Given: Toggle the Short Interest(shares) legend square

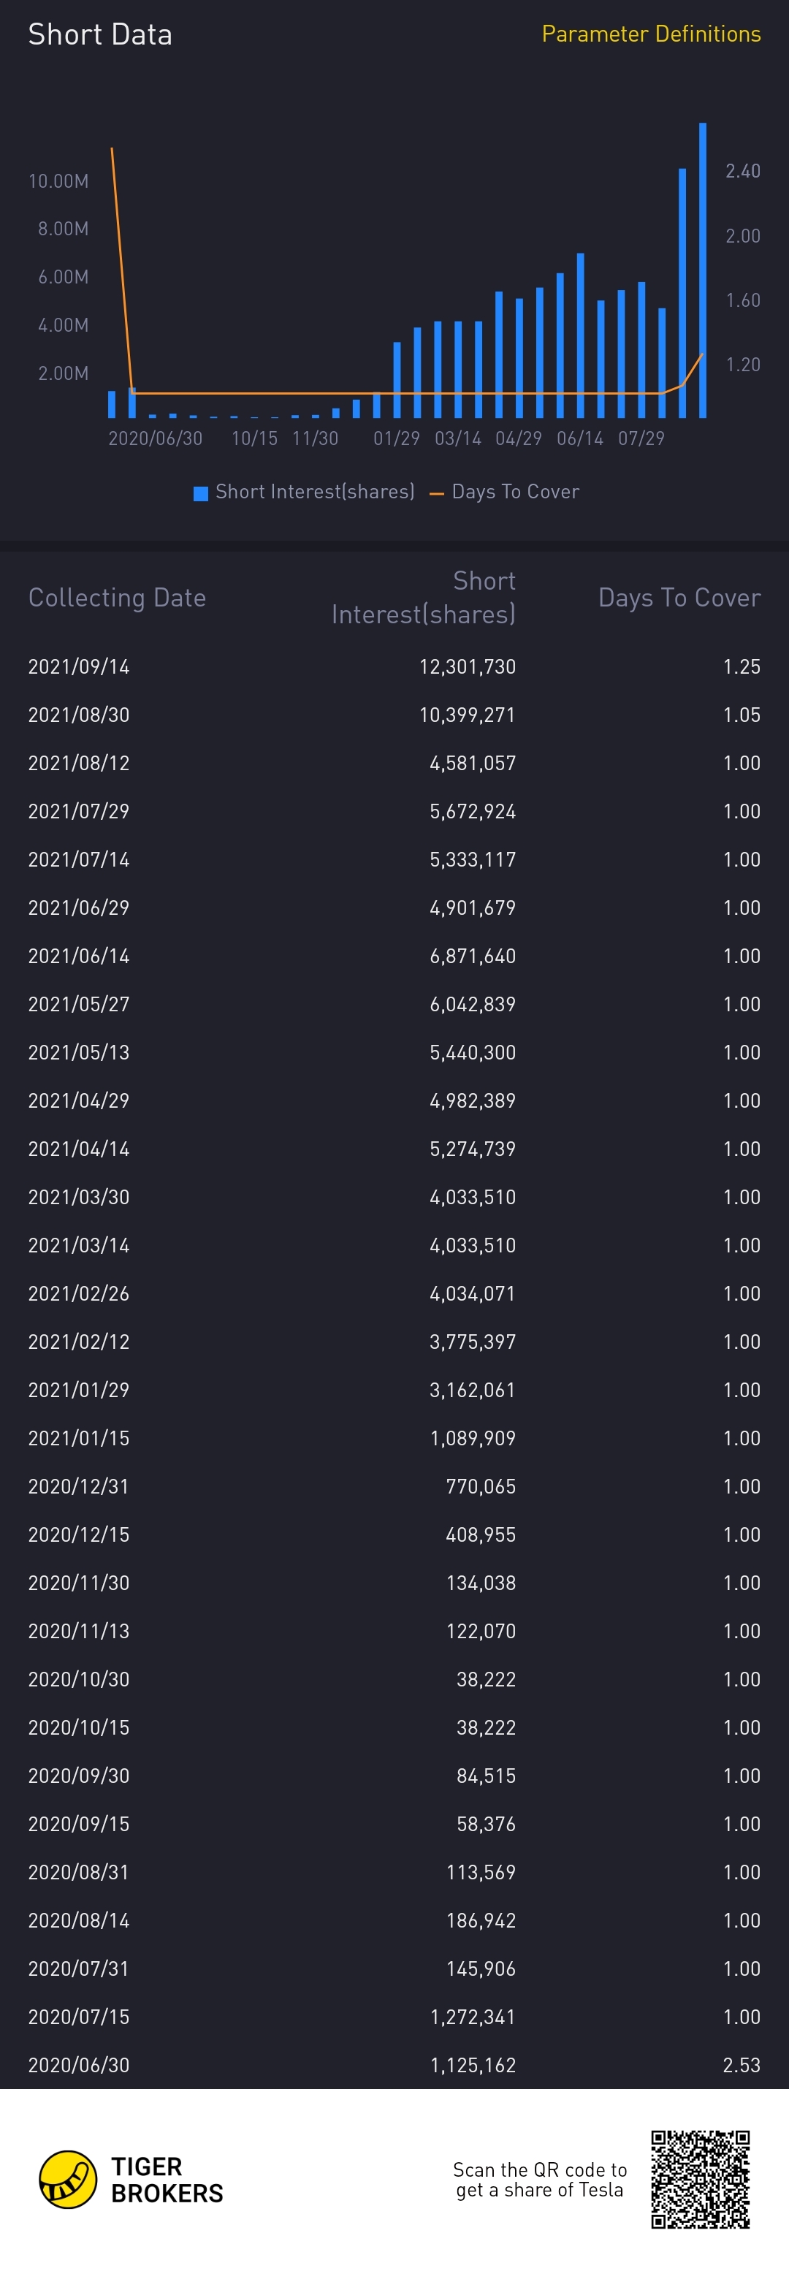Looking at the screenshot, I should pos(201,492).
